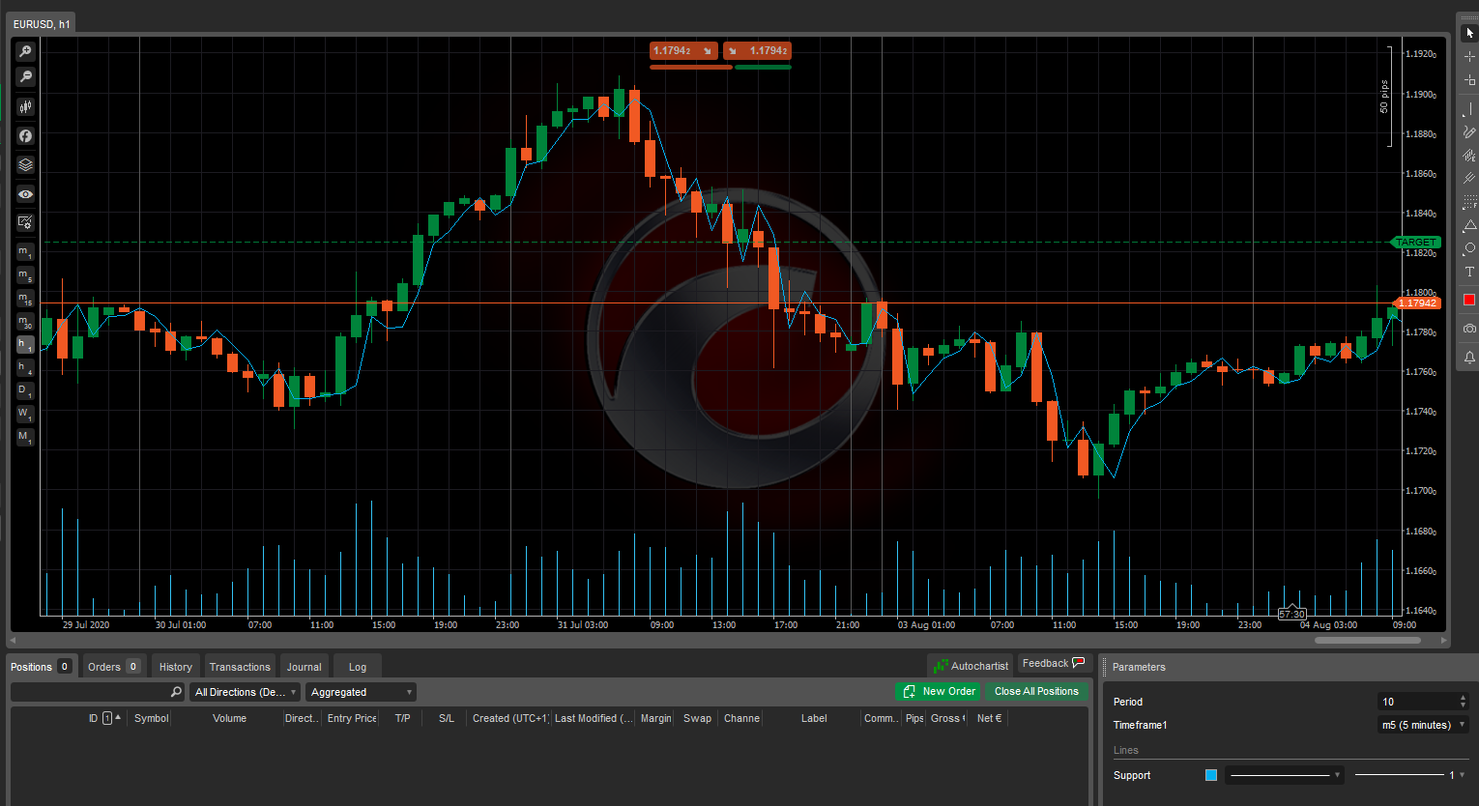The height and width of the screenshot is (806, 1479).
Task: Switch chart to W1 weekly timeframe
Action: point(25,415)
